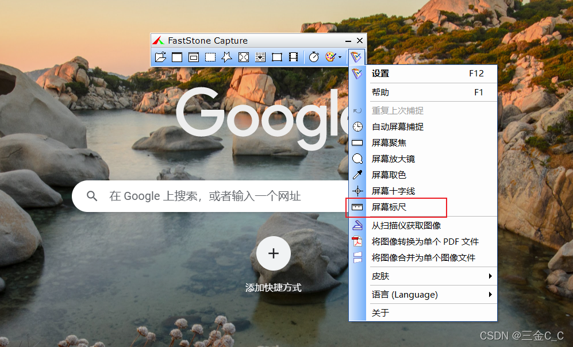Click the merge images icon in menu
Image resolution: width=573 pixels, height=347 pixels.
(x=357, y=257)
